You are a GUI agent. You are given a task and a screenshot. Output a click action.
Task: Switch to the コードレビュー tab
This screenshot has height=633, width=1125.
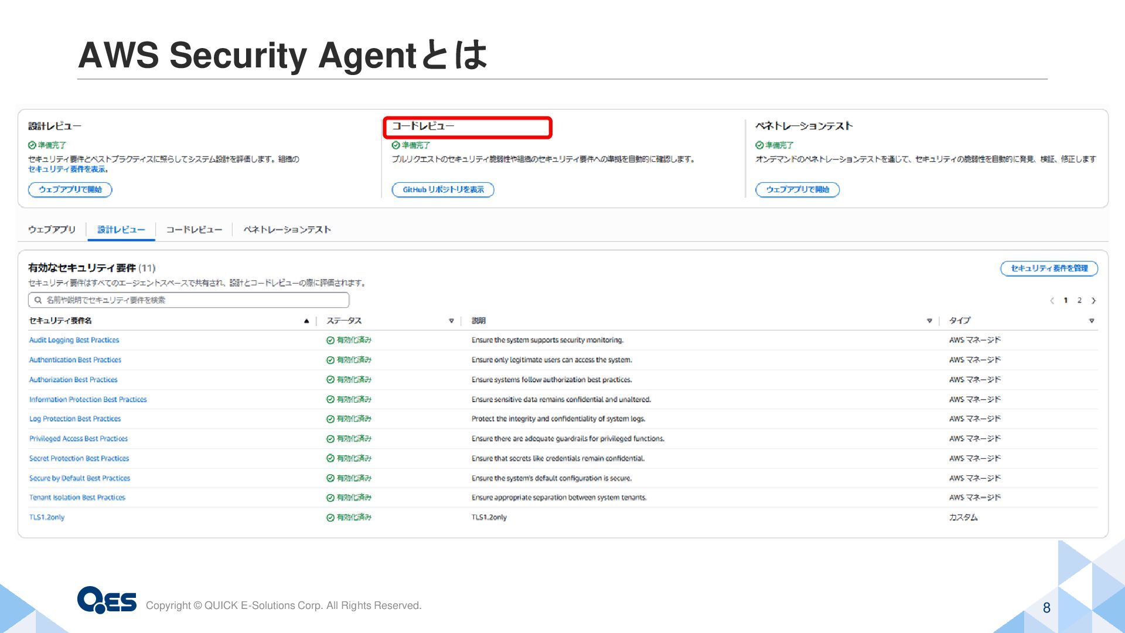(x=194, y=230)
